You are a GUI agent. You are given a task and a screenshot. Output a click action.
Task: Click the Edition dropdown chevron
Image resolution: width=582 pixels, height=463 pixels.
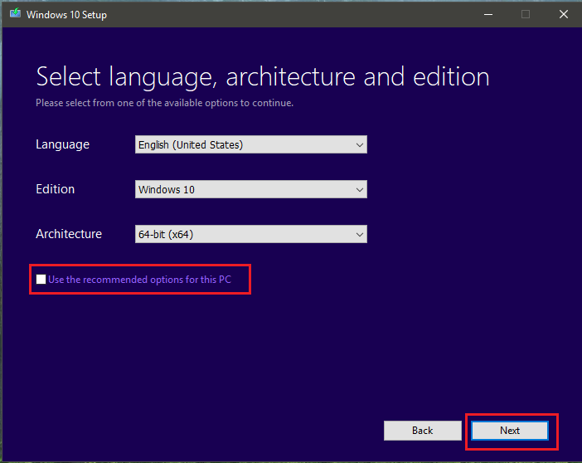point(359,189)
